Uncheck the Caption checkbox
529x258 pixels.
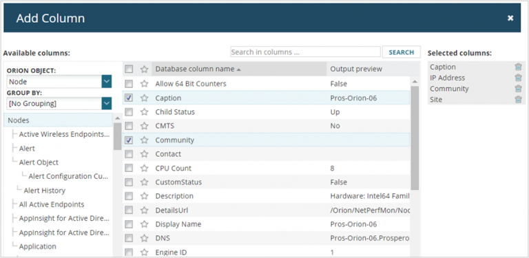point(129,98)
